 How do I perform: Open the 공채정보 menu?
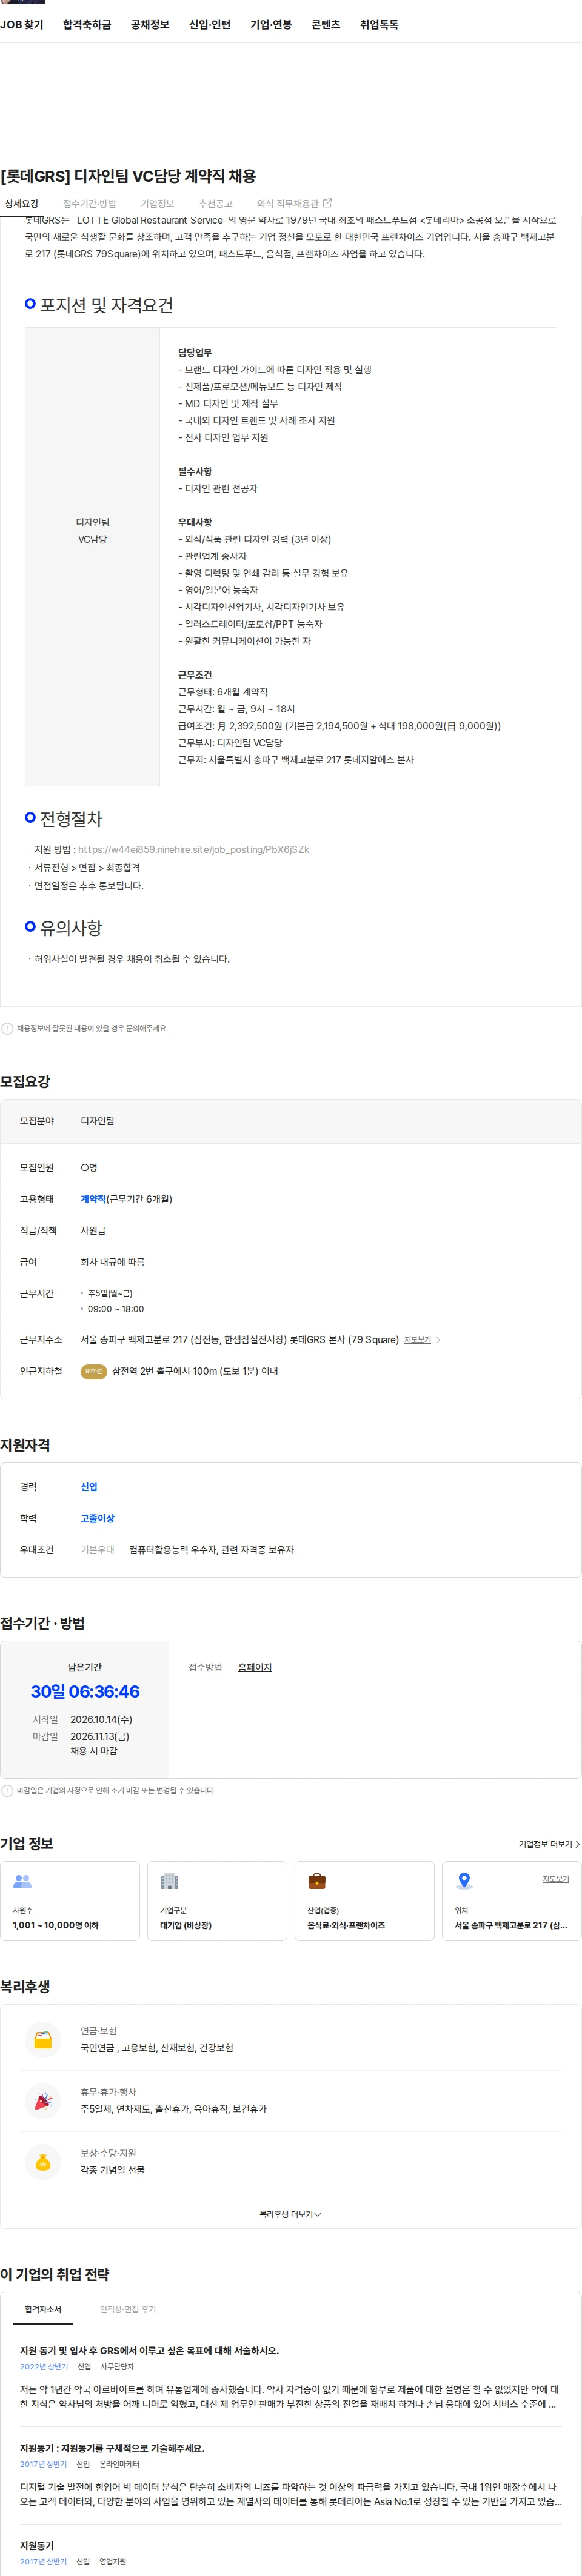click(150, 25)
